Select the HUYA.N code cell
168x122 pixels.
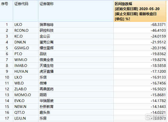(x=25, y=71)
